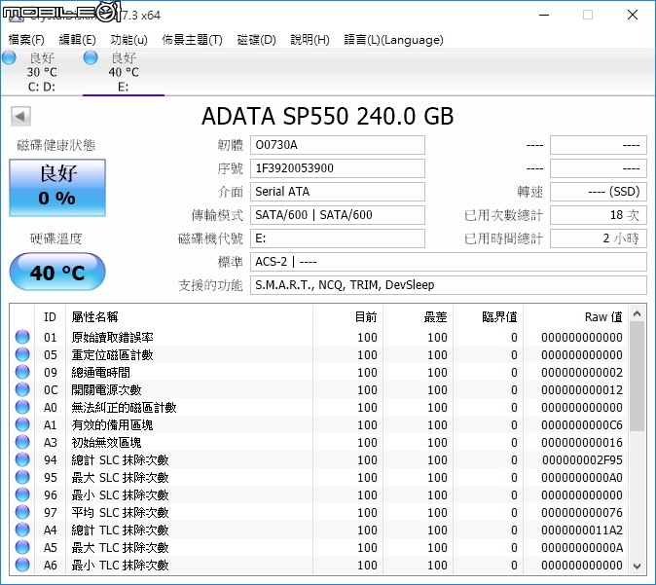Click status icon for attribute 97
This screenshot has width=656, height=585.
tap(22, 513)
